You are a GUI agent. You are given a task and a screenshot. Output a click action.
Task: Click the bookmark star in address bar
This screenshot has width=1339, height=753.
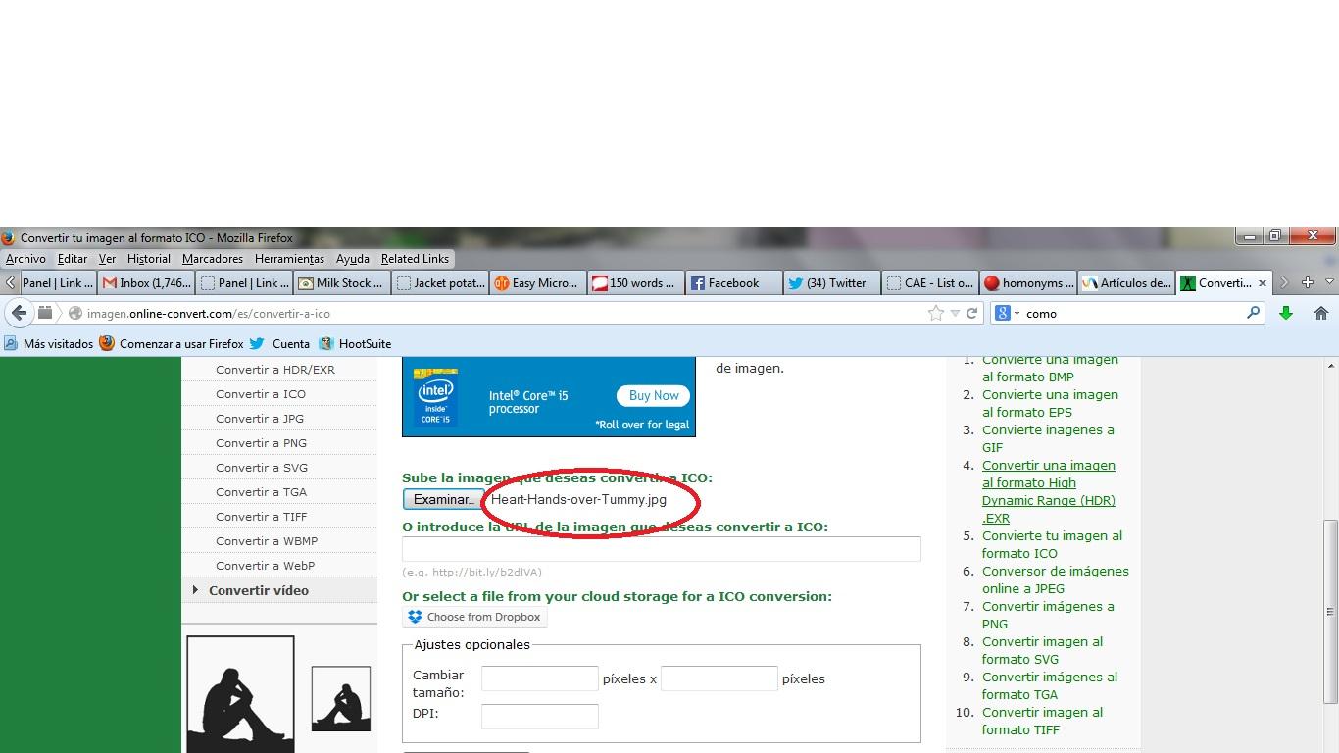tap(936, 314)
